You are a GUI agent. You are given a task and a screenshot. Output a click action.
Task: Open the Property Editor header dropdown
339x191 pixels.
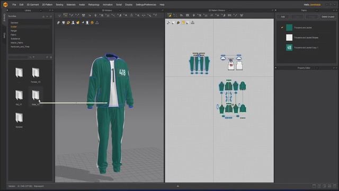tap(317, 68)
